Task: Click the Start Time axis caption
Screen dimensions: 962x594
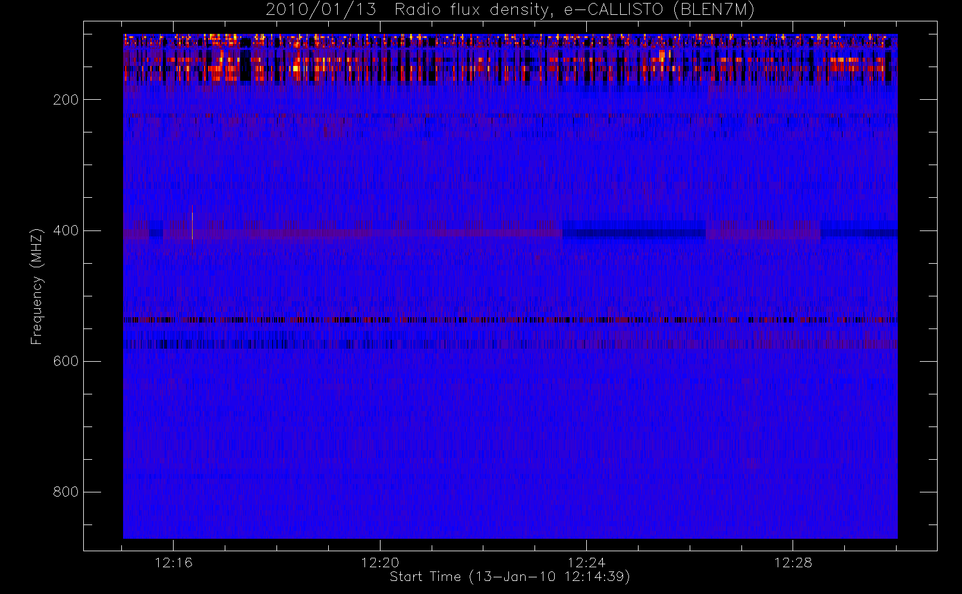Action: point(510,577)
